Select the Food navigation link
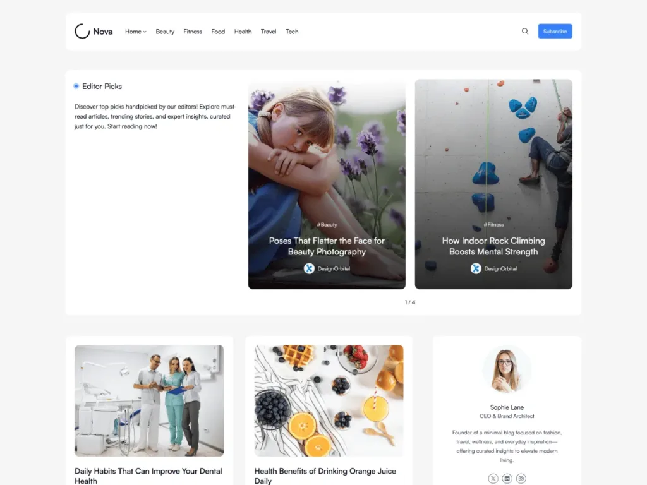The width and height of the screenshot is (647, 485). (x=218, y=32)
